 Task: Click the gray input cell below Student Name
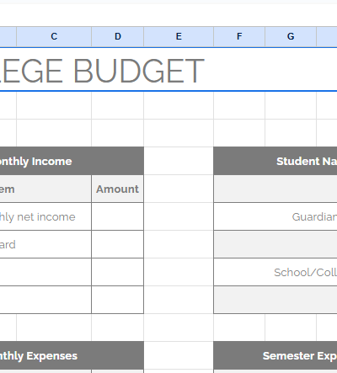coord(275,189)
